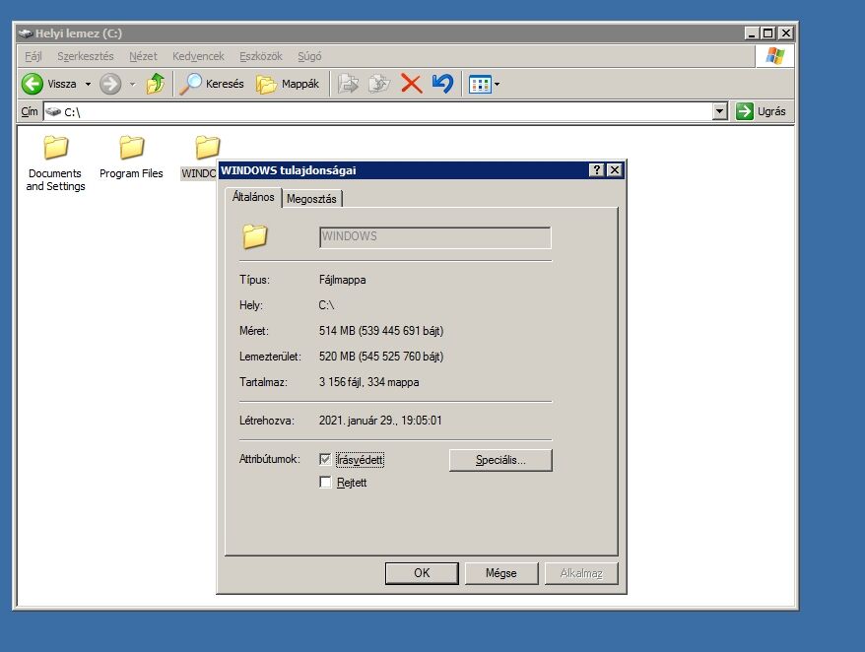The height and width of the screenshot is (652, 865).
Task: Click the WINDOWS folder name field
Action: pyautogui.click(x=434, y=237)
